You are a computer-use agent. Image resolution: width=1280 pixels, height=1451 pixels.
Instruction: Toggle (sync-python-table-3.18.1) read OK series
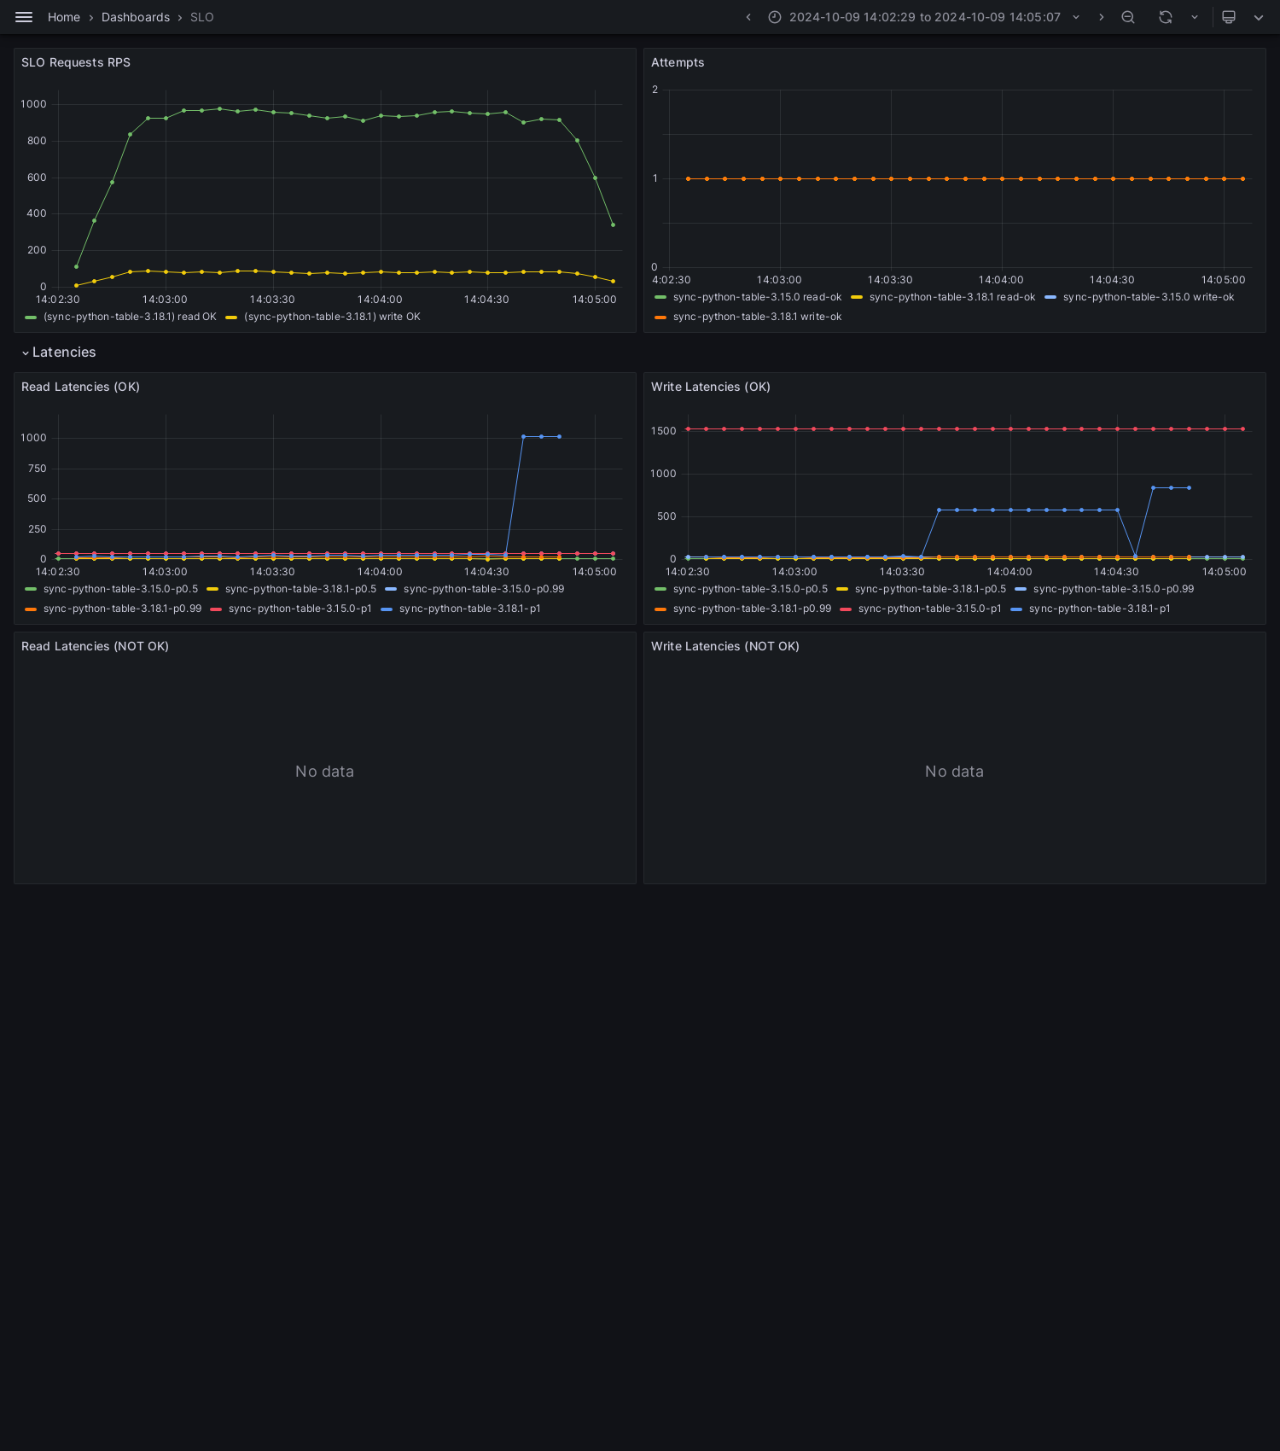tap(130, 317)
